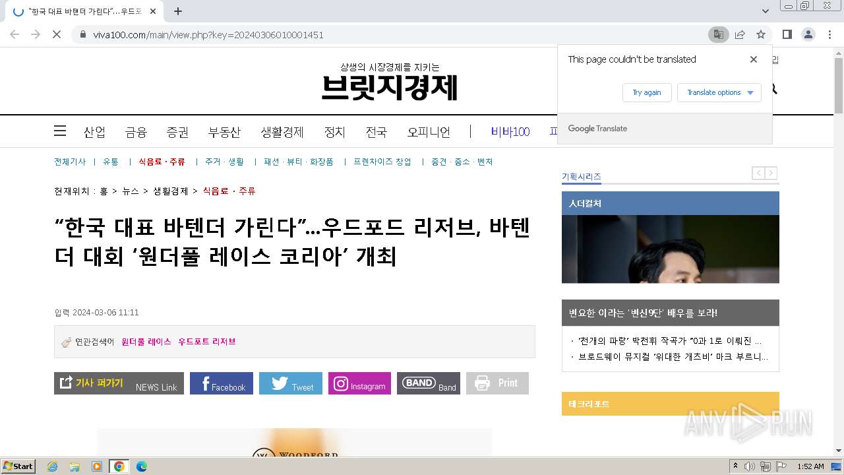Click the 원더풀 레이스 related keyword

pyautogui.click(x=146, y=342)
